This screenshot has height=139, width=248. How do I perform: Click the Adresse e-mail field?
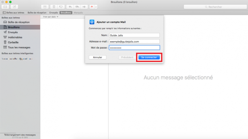point(134,41)
